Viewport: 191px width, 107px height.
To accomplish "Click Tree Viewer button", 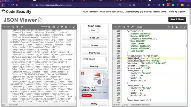I will coord(94,53).
